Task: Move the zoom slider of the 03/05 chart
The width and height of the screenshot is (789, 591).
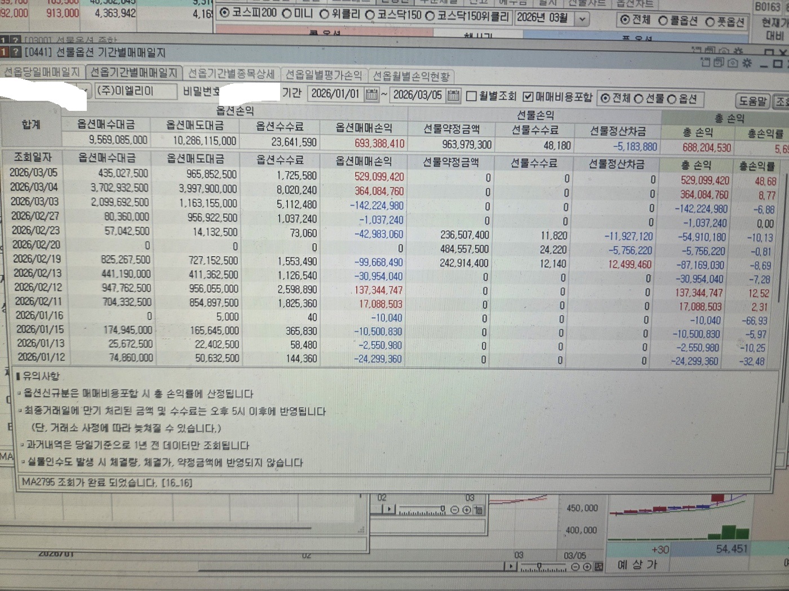Action: pyautogui.click(x=539, y=565)
